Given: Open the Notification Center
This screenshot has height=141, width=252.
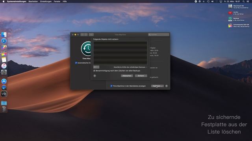Looking at the screenshot, I should 248,2.
